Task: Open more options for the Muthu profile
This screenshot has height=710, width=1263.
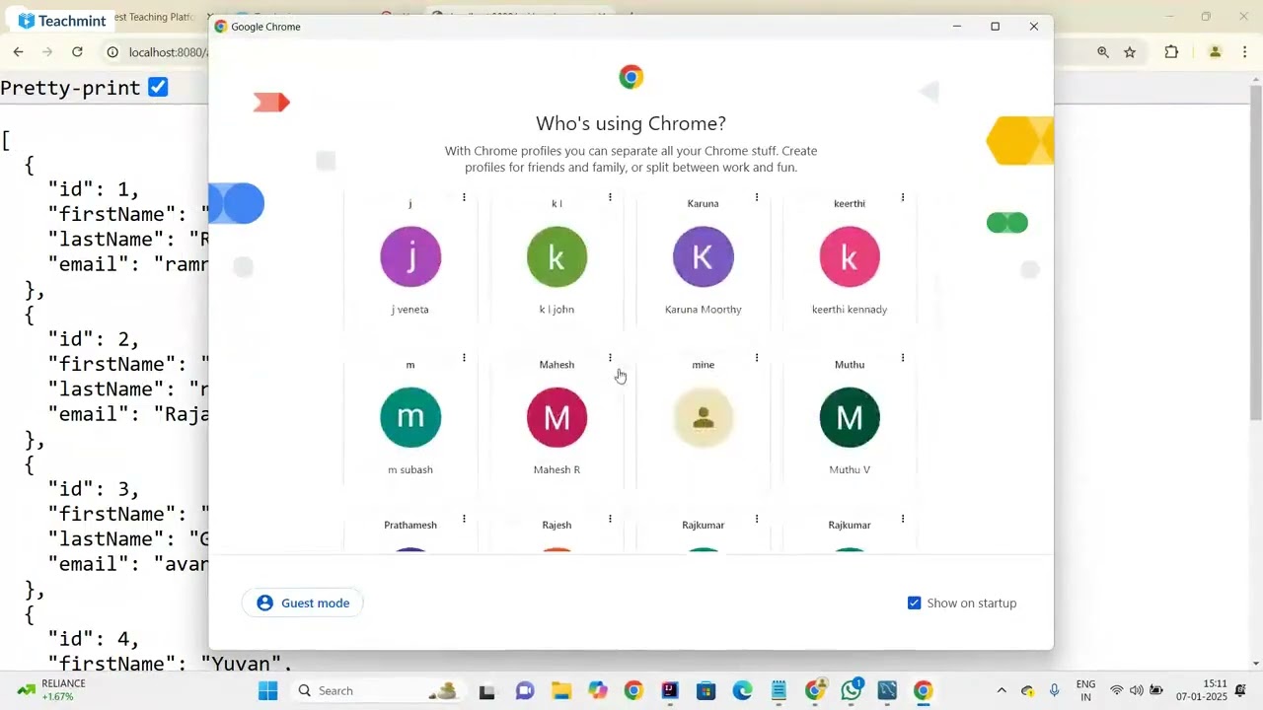Action: pos(903,358)
